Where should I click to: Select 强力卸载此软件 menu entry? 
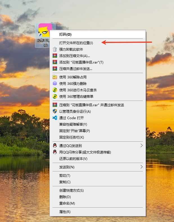(98, 49)
